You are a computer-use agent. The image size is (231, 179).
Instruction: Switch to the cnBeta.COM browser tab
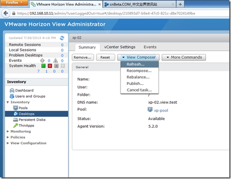pos(139,5)
